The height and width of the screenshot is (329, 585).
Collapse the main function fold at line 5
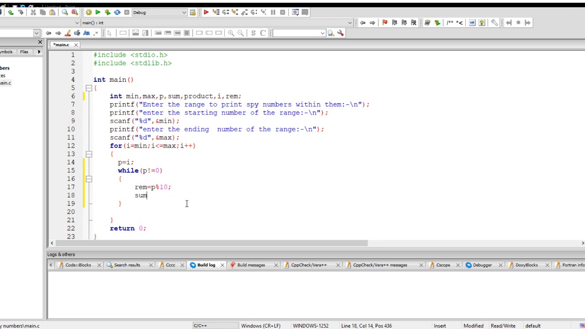pyautogui.click(x=89, y=88)
